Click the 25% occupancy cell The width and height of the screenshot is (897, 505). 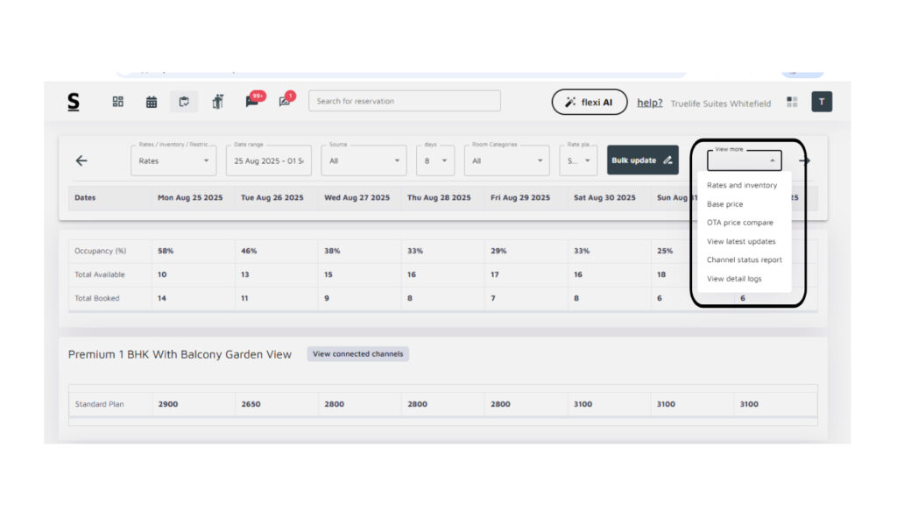[x=665, y=251]
